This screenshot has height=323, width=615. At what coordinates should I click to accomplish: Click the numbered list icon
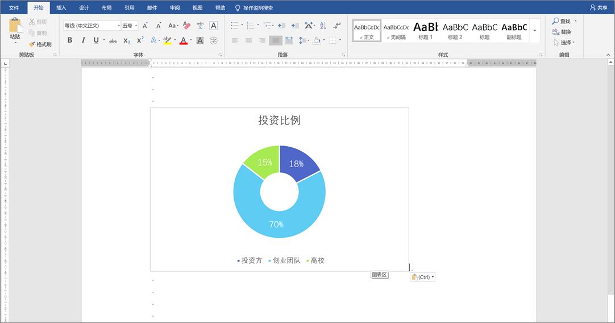click(250, 26)
